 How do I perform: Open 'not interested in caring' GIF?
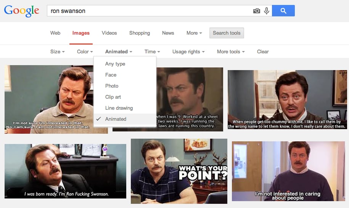288,171
